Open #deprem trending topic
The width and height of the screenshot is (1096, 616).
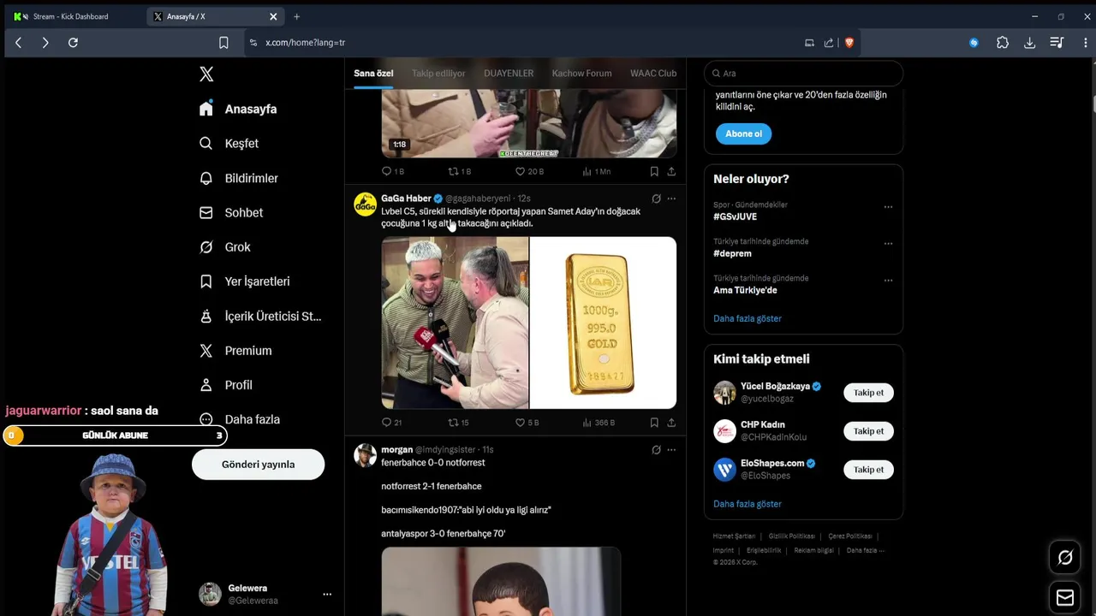732,253
